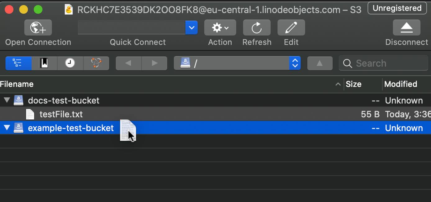Open the path location dropdown
The height and width of the screenshot is (202, 431).
tap(294, 63)
